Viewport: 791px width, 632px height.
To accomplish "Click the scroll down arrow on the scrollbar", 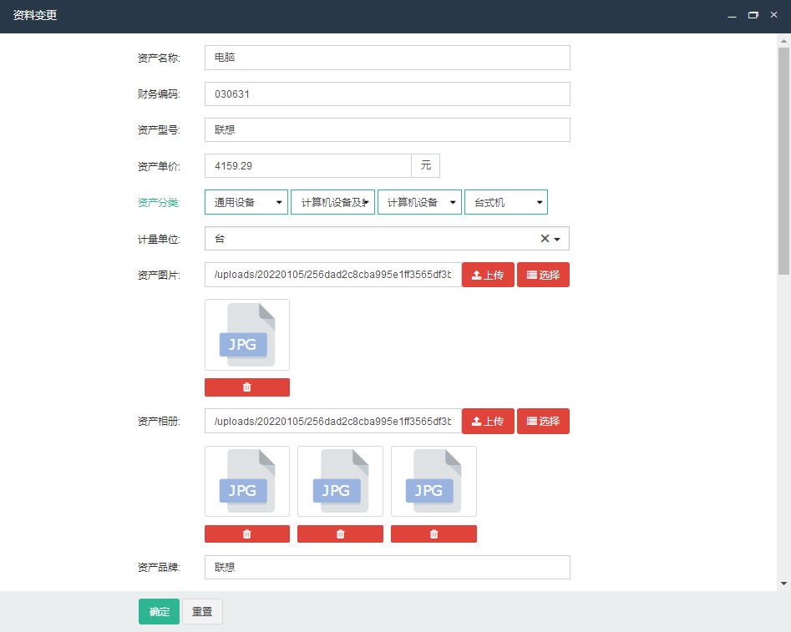I will click(x=783, y=583).
